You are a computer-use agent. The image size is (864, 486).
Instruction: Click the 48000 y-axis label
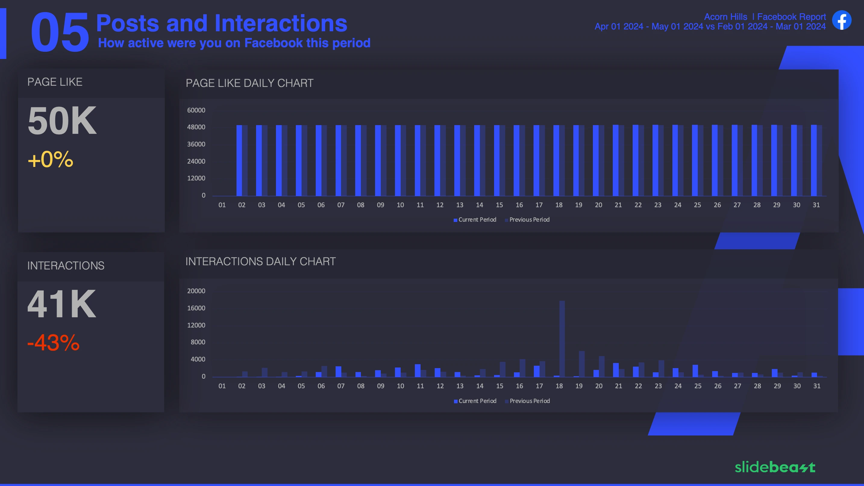(196, 127)
